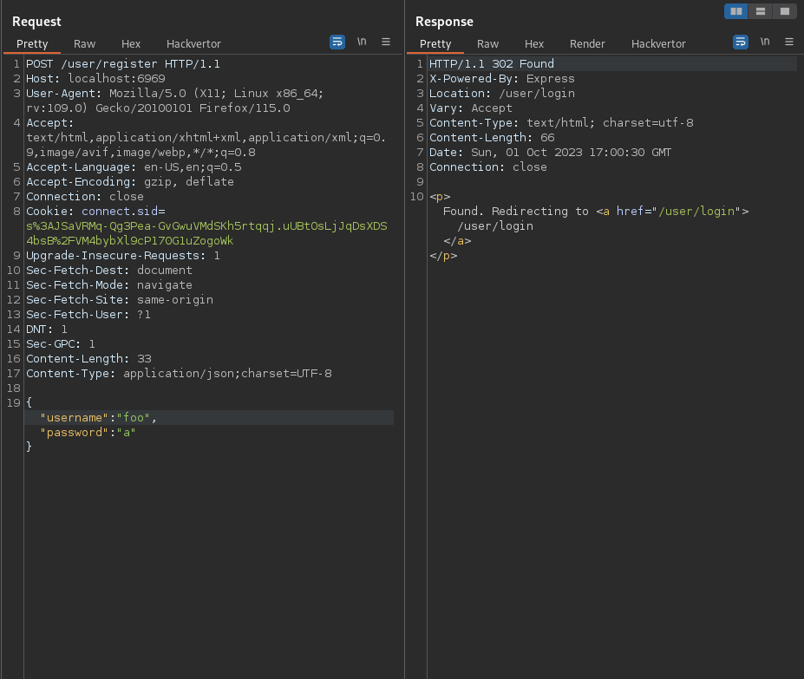Toggle word wrap in the Response pane
804x679 pixels.
click(x=741, y=42)
